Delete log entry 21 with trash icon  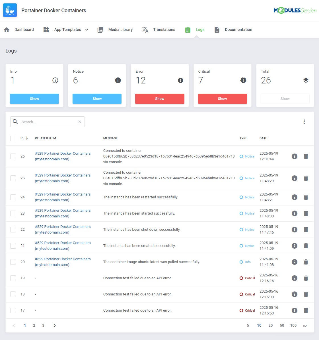tap(306, 246)
